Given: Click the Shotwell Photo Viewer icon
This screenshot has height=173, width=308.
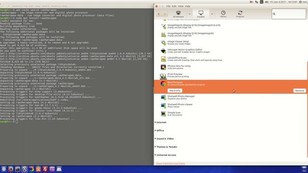Looking at the screenshot, I should 163,106.
